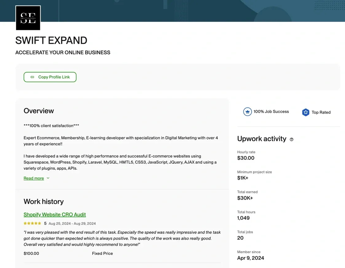Click the 100% Job Success label
The image size is (345, 268).
(271, 112)
